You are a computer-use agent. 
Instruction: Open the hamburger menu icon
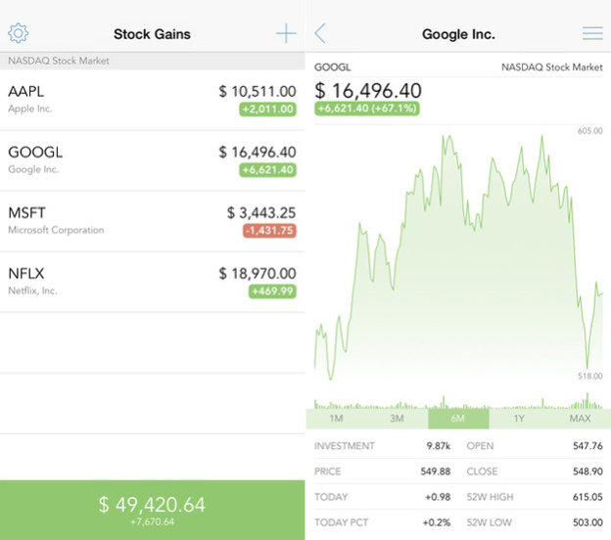point(592,33)
